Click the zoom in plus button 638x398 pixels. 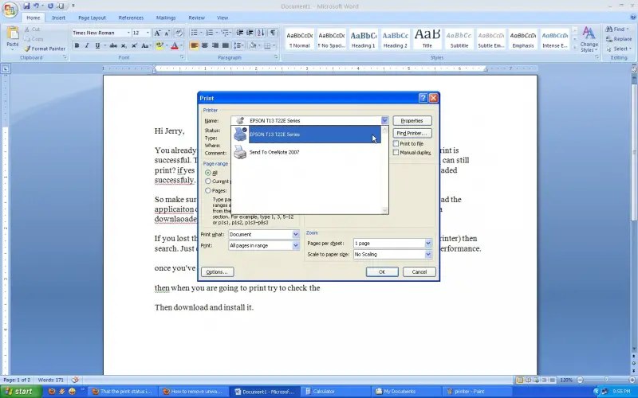click(x=632, y=380)
